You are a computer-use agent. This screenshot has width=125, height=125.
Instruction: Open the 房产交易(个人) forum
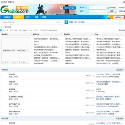click(x=15, y=104)
